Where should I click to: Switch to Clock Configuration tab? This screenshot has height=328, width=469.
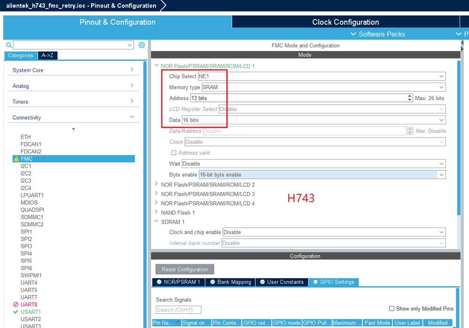click(346, 22)
